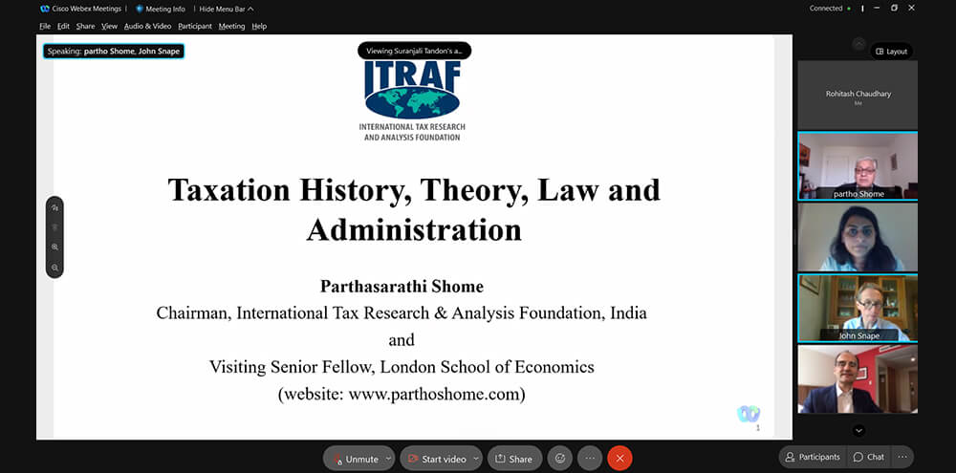Click the ITRAF globe logo on slide
Viewport: 956px width, 473px height.
pos(413,101)
